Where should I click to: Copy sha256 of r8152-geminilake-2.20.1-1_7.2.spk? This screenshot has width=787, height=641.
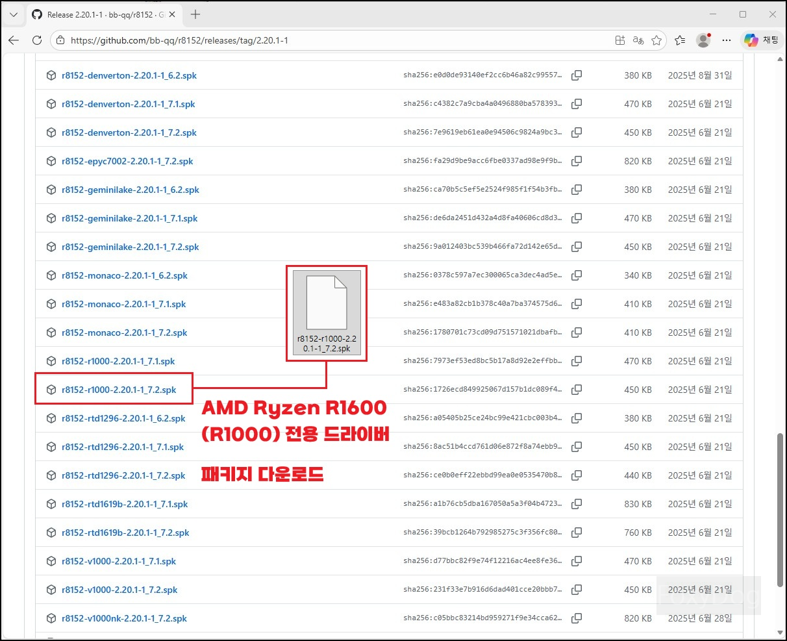(x=576, y=247)
